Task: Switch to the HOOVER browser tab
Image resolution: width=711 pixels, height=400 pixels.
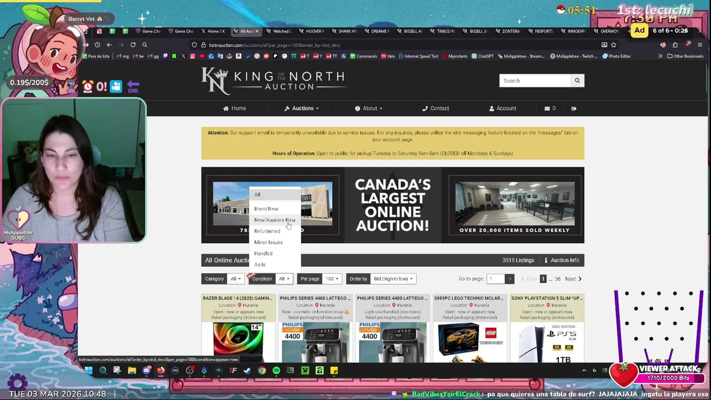Action: 313,31
